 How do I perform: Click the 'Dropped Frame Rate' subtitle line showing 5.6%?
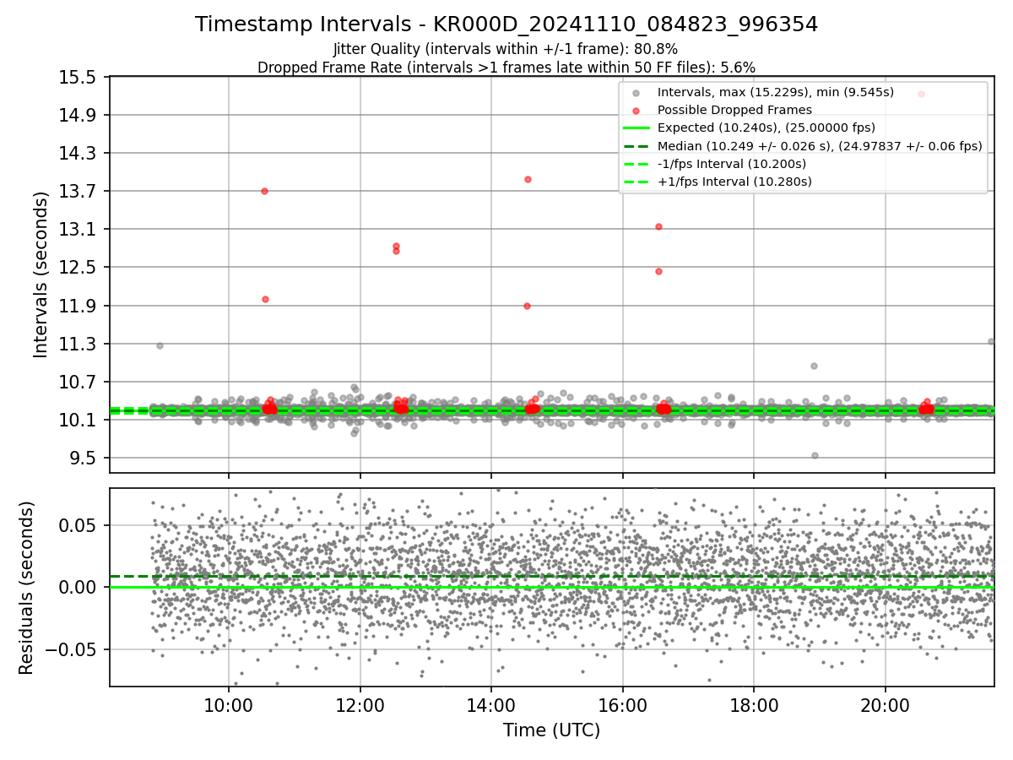[506, 67]
